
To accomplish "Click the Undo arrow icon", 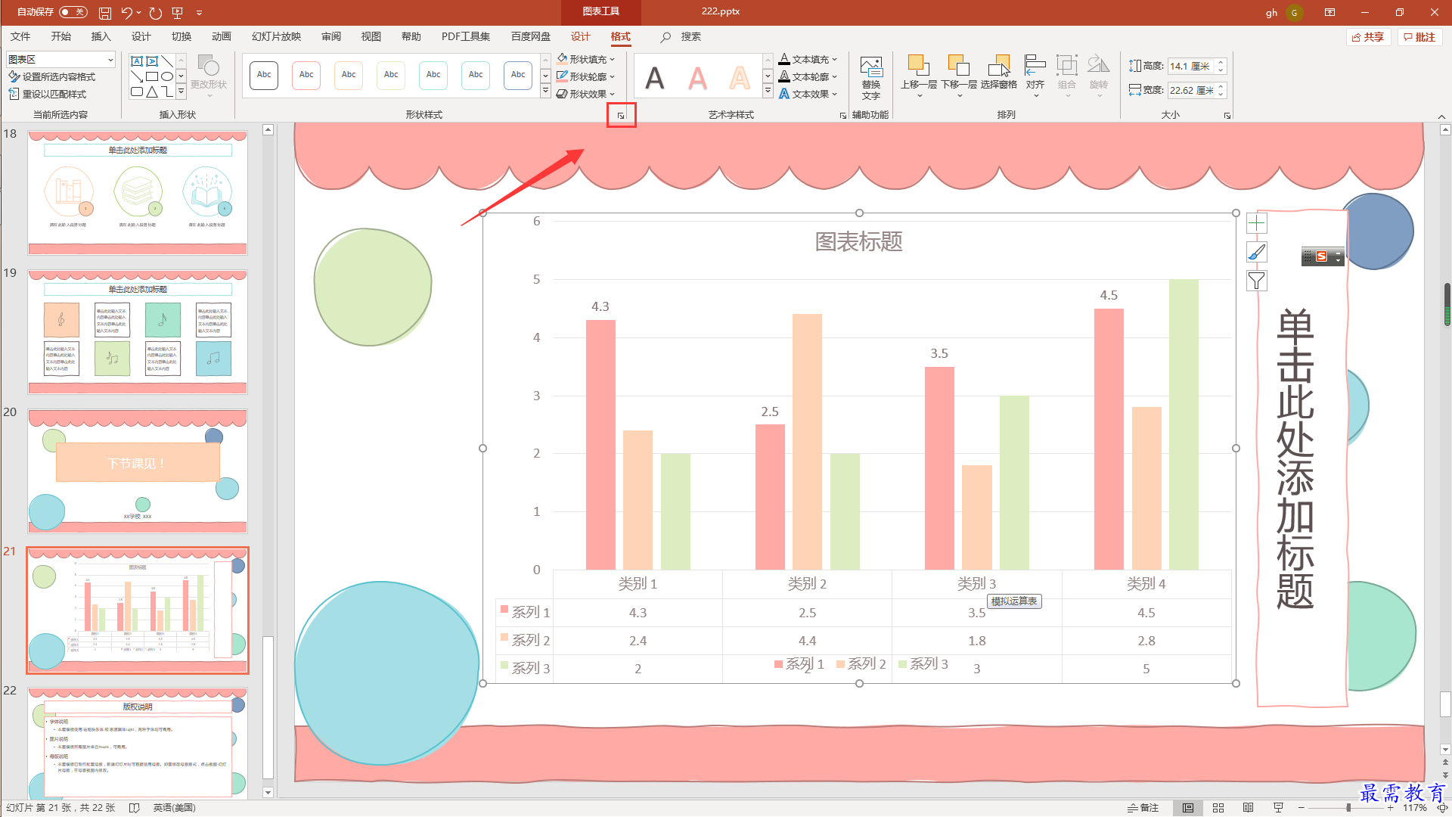I will tap(126, 12).
